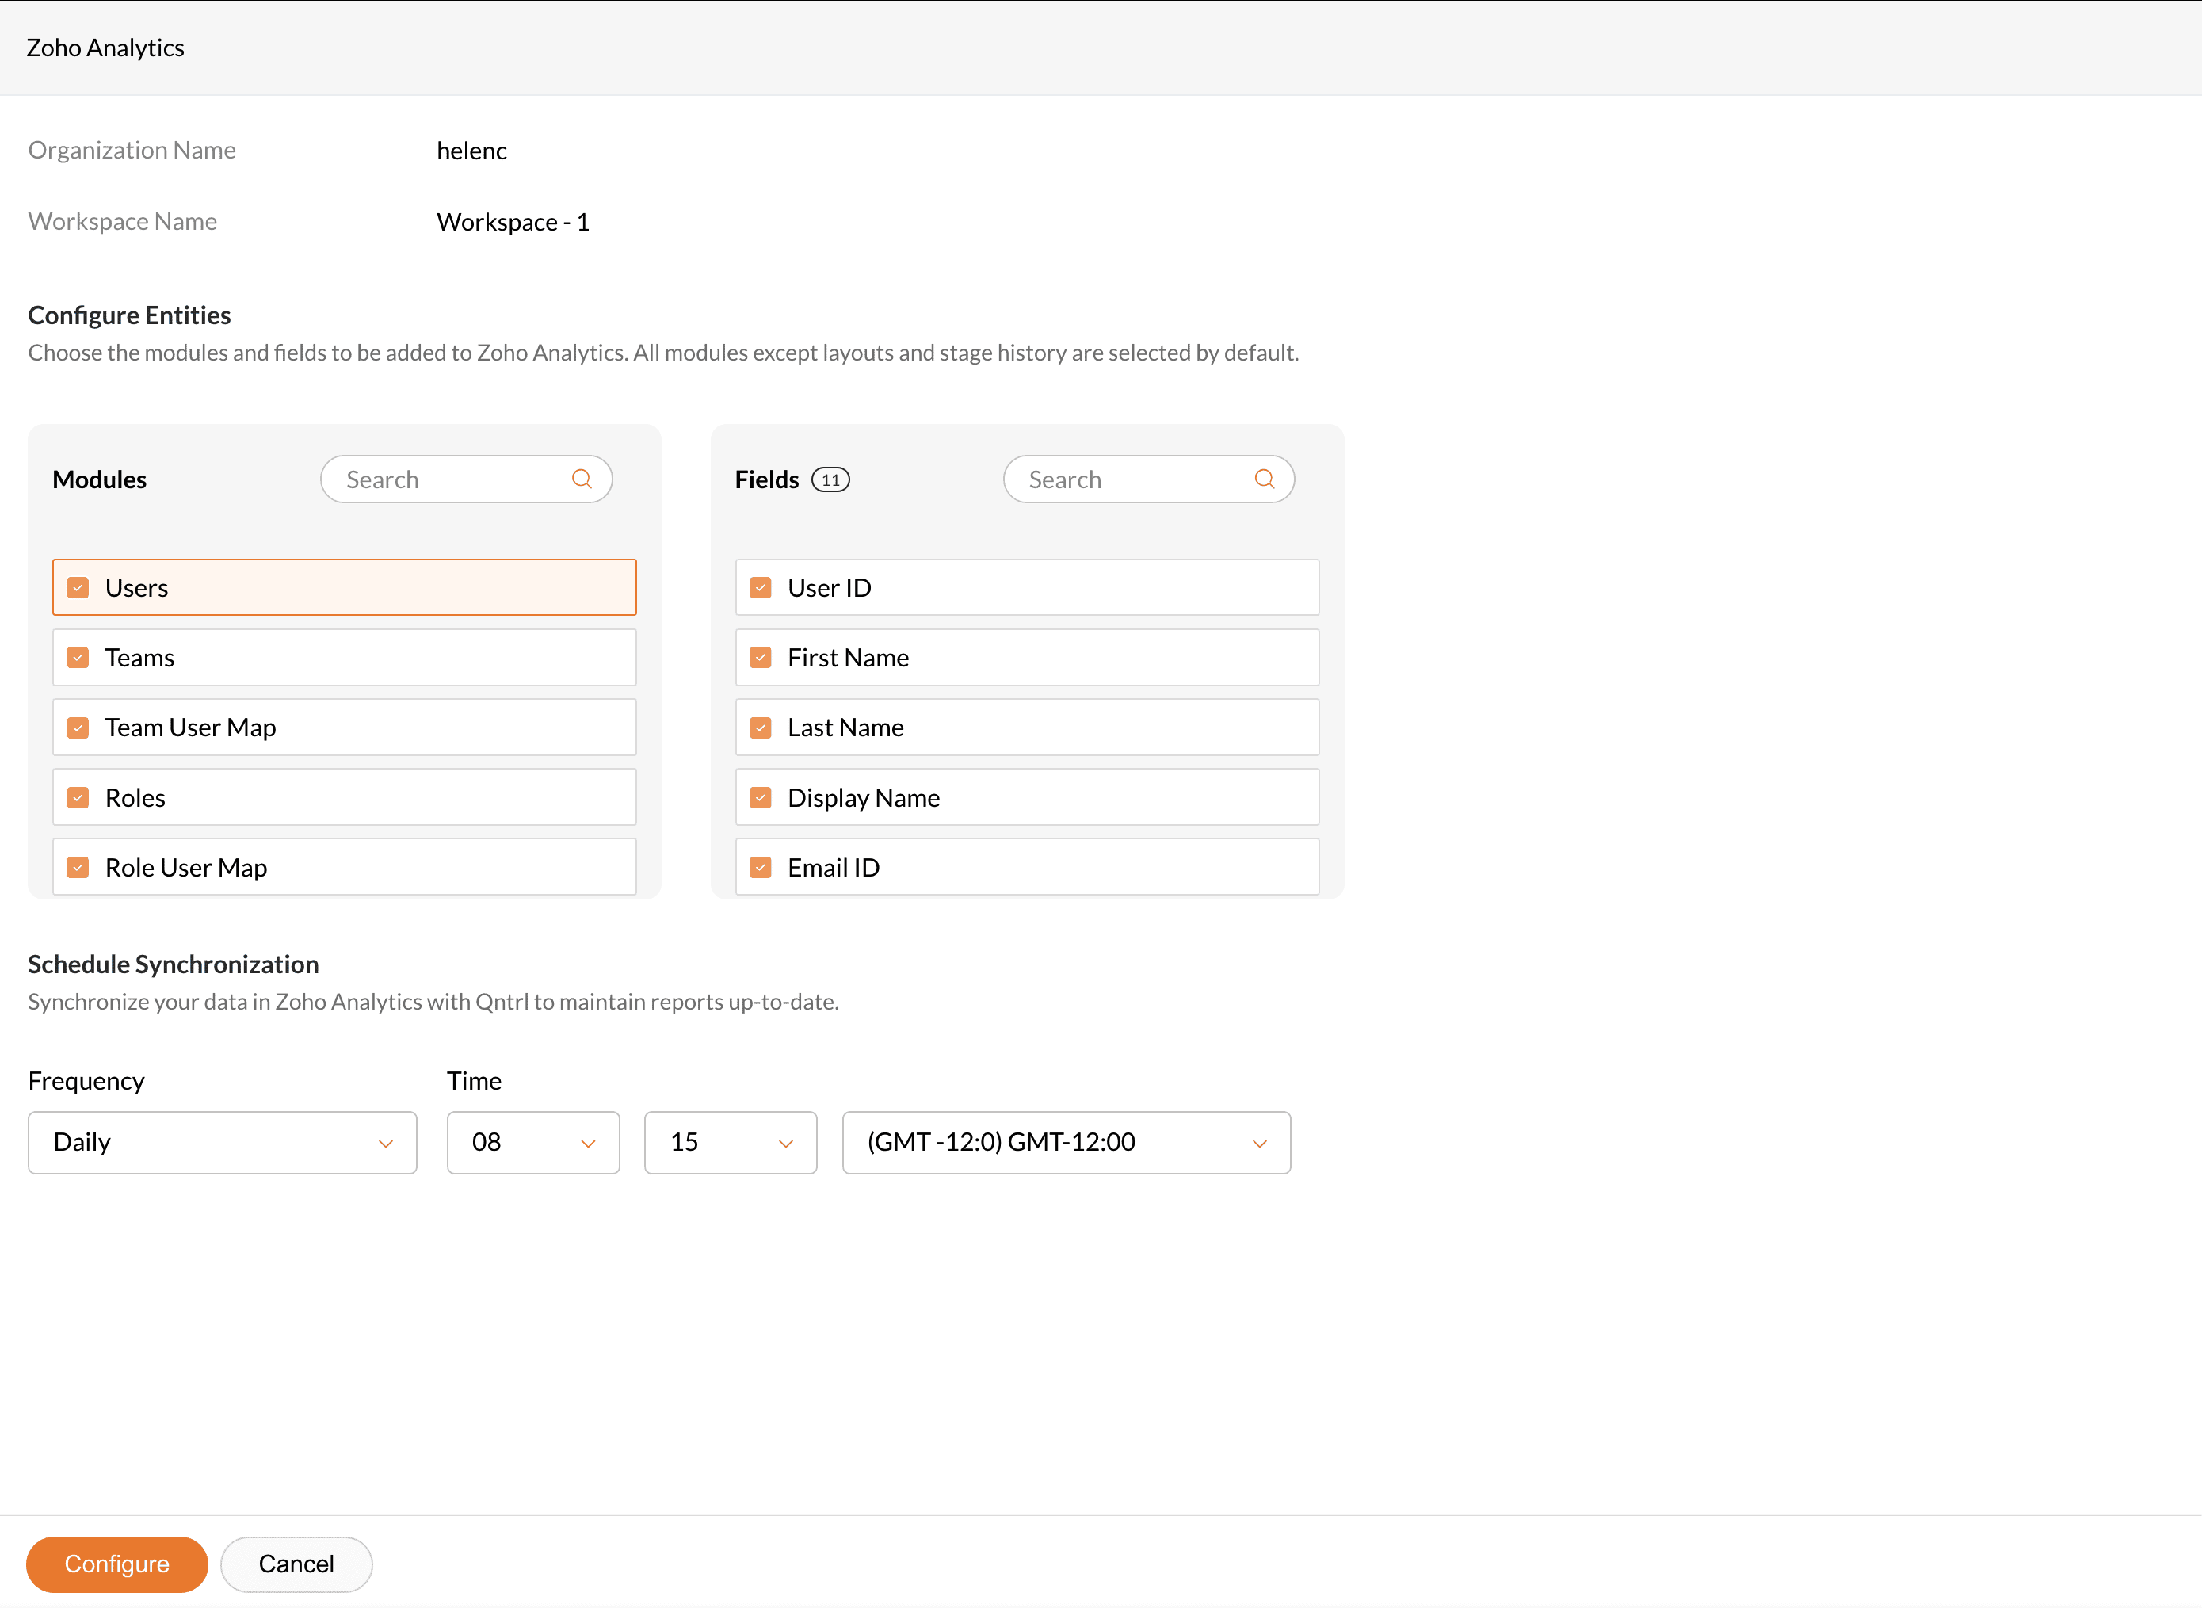2202x1608 pixels.
Task: Toggle the Roles module checkbox
Action: 78,798
